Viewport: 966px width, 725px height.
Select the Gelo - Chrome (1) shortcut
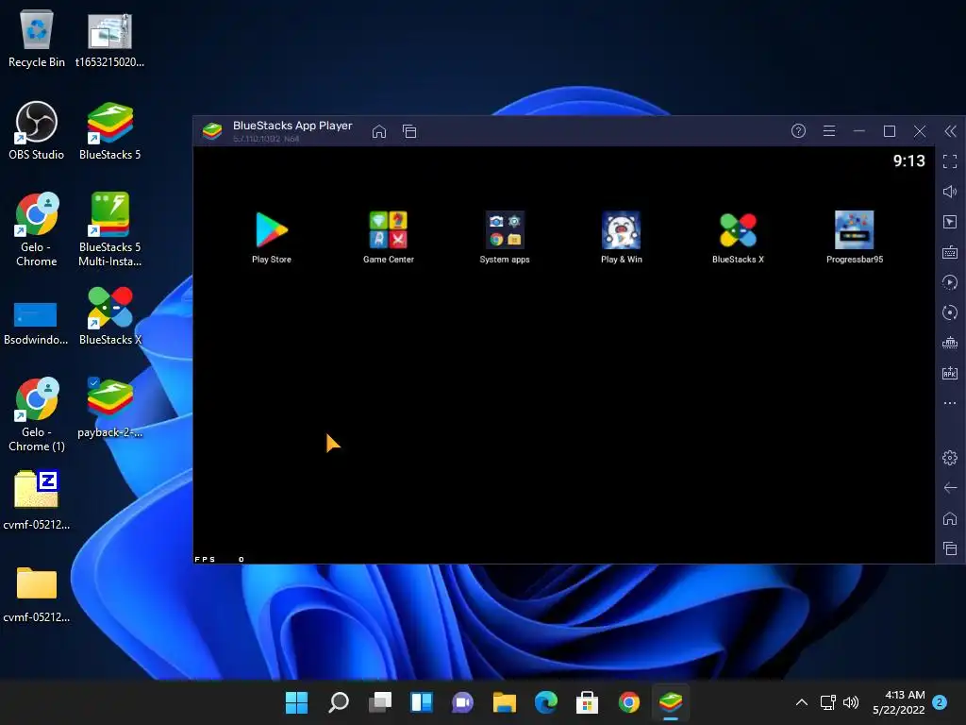37,414
